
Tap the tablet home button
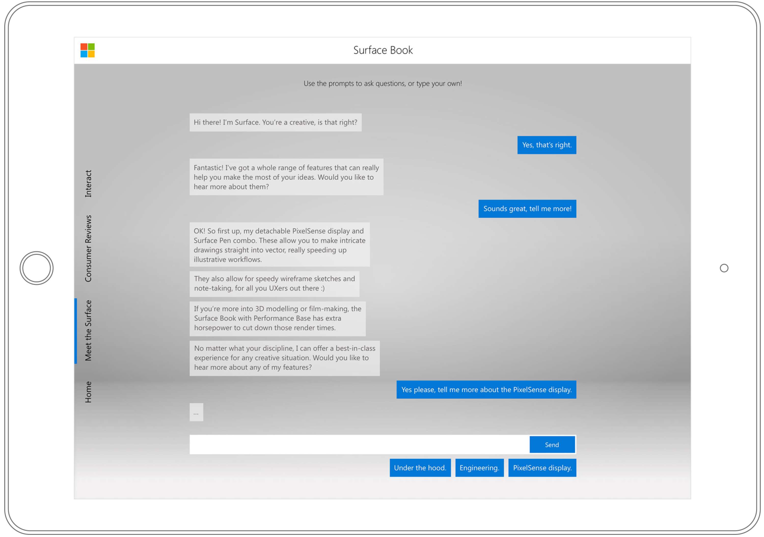[37, 268]
